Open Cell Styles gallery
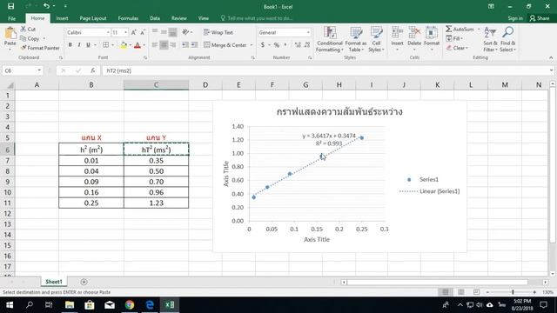Viewport: 557px width, 313px height. pos(376,39)
